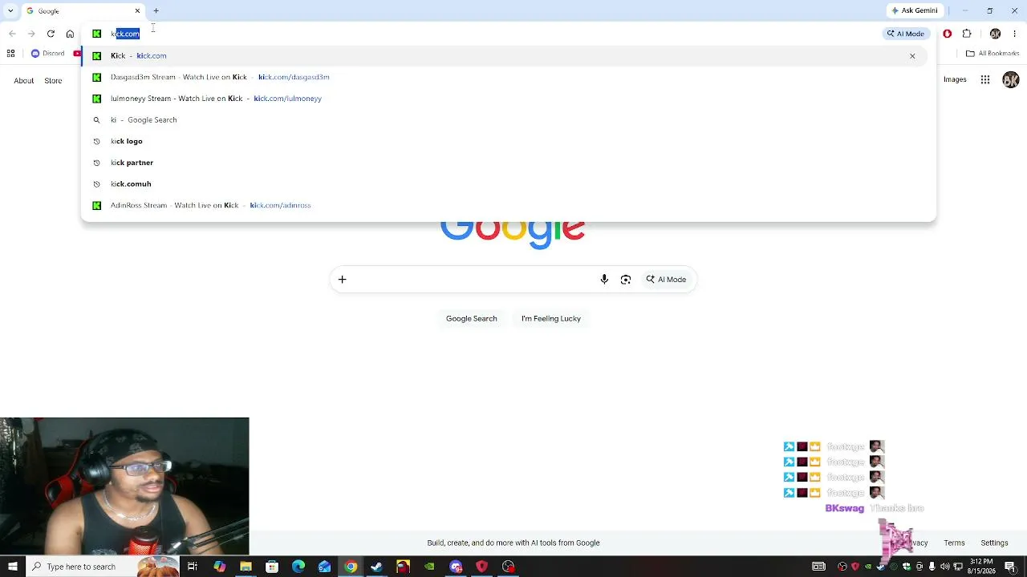This screenshot has width=1027, height=577.
Task: Open the Windows notification center icon
Action: pos(1010,567)
